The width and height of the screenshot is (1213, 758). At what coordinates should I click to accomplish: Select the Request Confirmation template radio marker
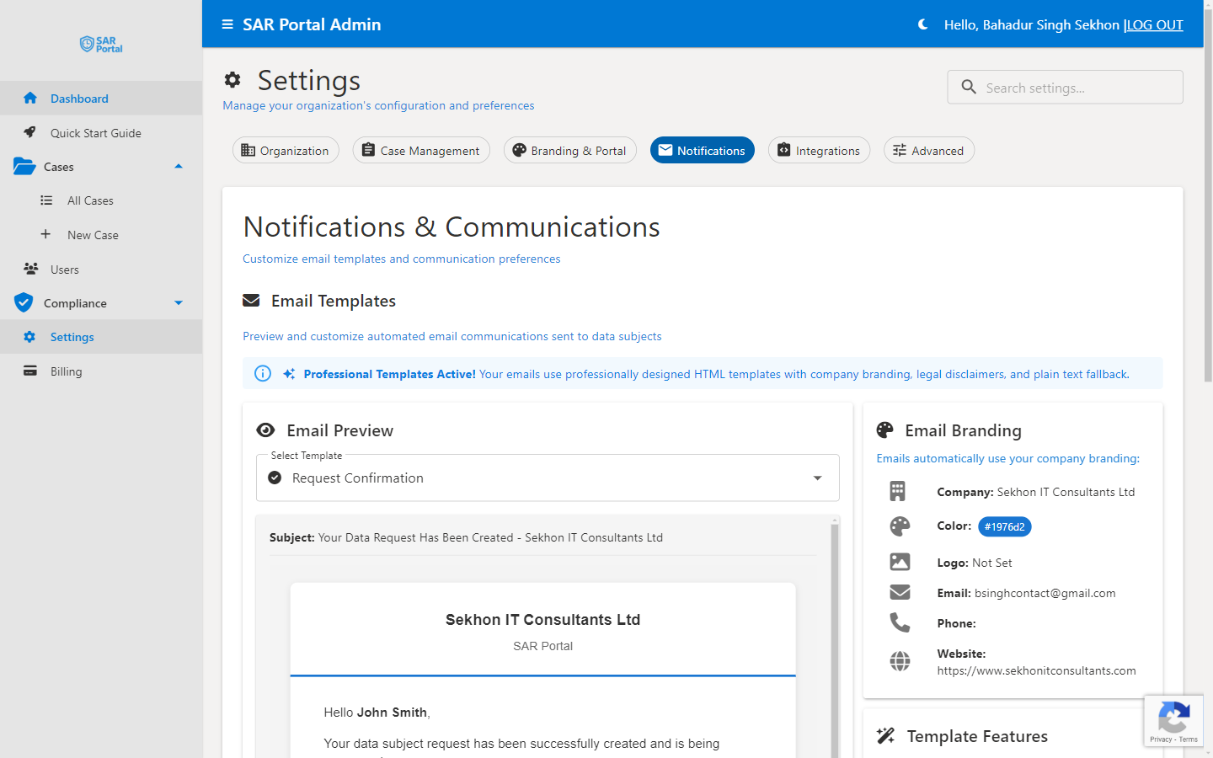[x=275, y=478]
